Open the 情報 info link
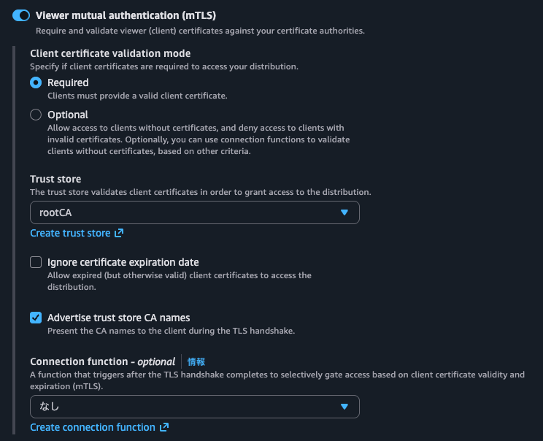 pyautogui.click(x=196, y=361)
